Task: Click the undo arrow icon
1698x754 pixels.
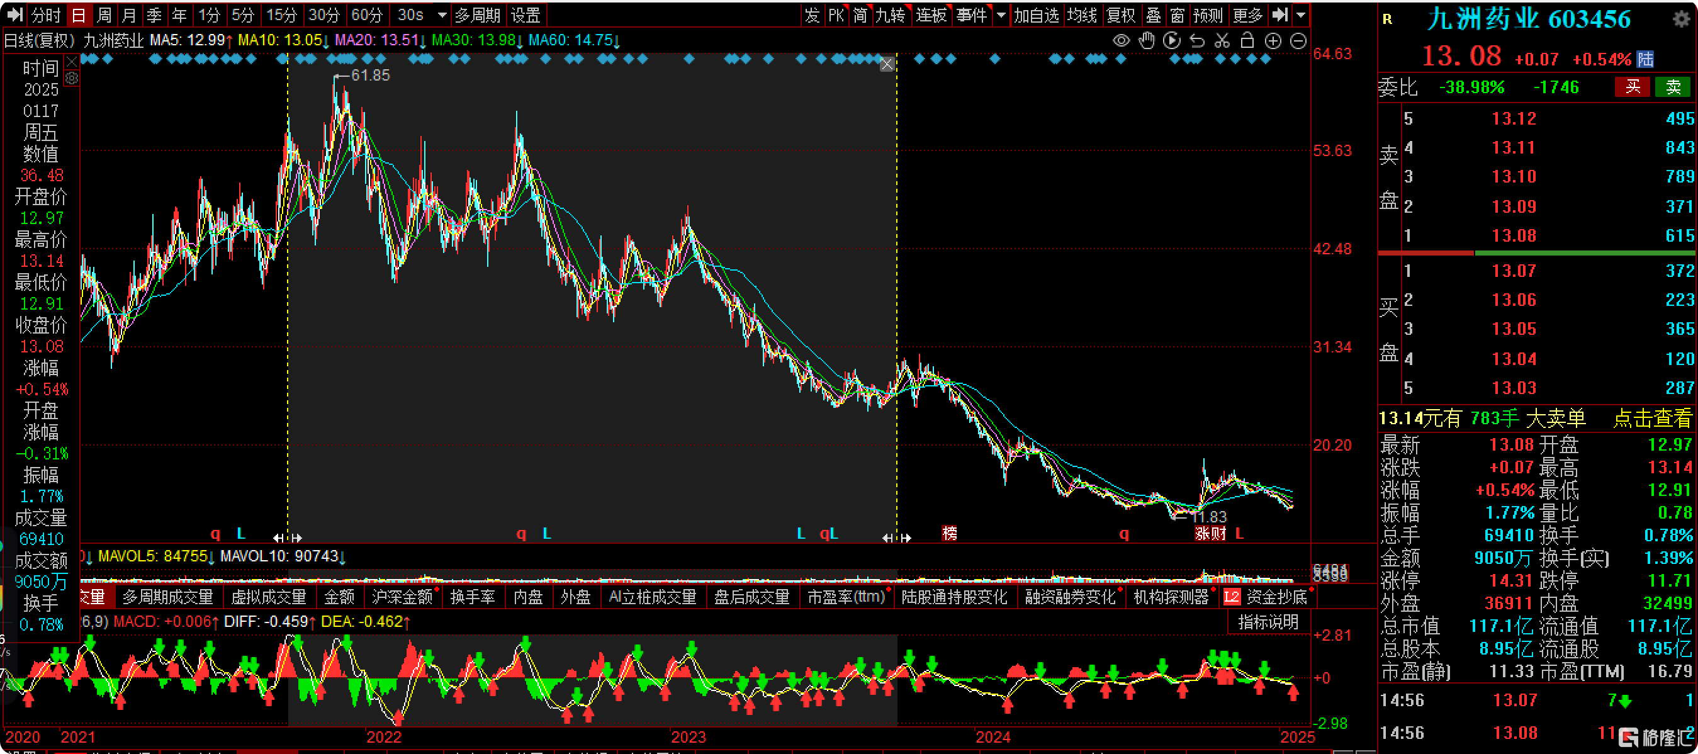Action: pos(1196,41)
